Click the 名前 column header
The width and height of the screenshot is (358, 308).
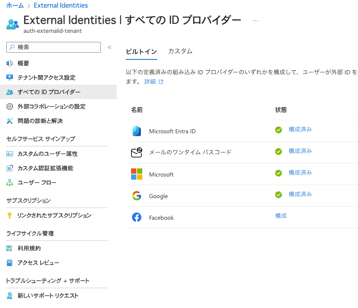pyautogui.click(x=137, y=110)
